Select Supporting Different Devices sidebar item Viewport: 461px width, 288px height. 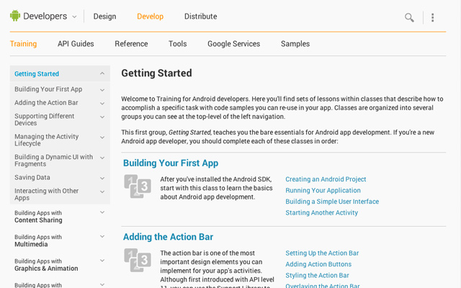point(45,120)
